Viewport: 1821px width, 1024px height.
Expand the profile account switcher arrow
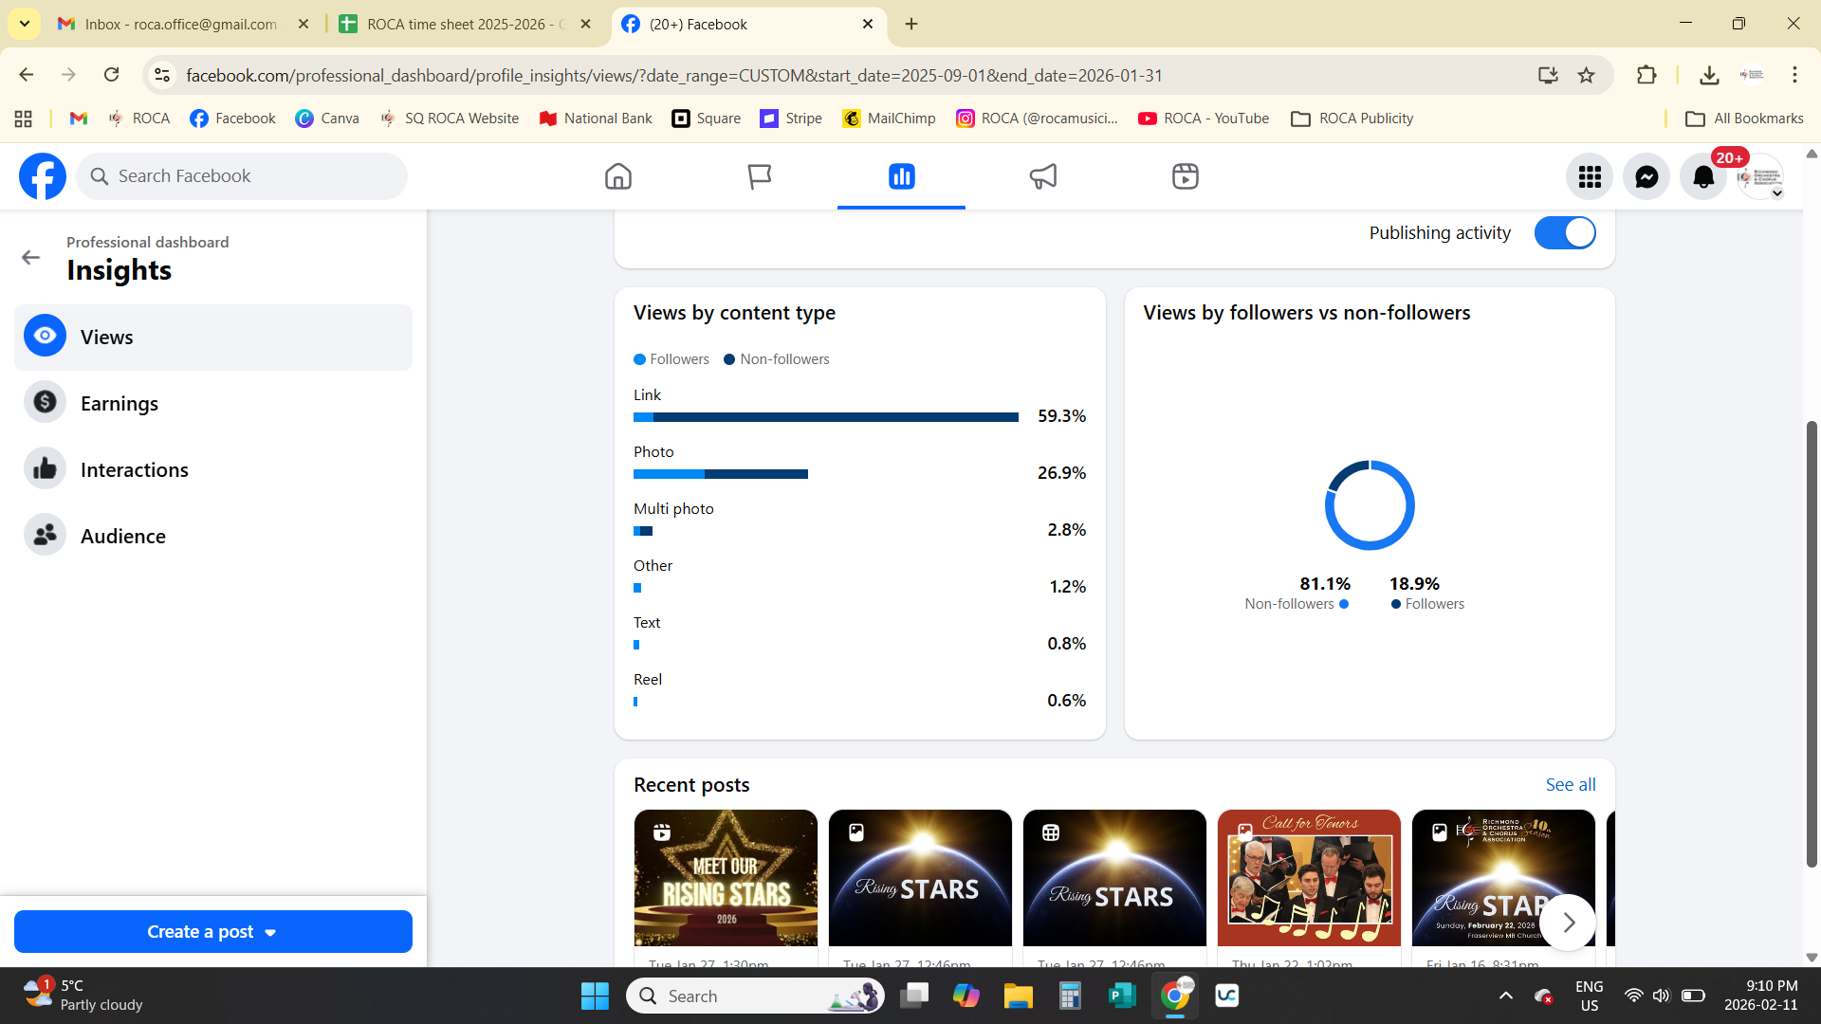[1777, 193]
